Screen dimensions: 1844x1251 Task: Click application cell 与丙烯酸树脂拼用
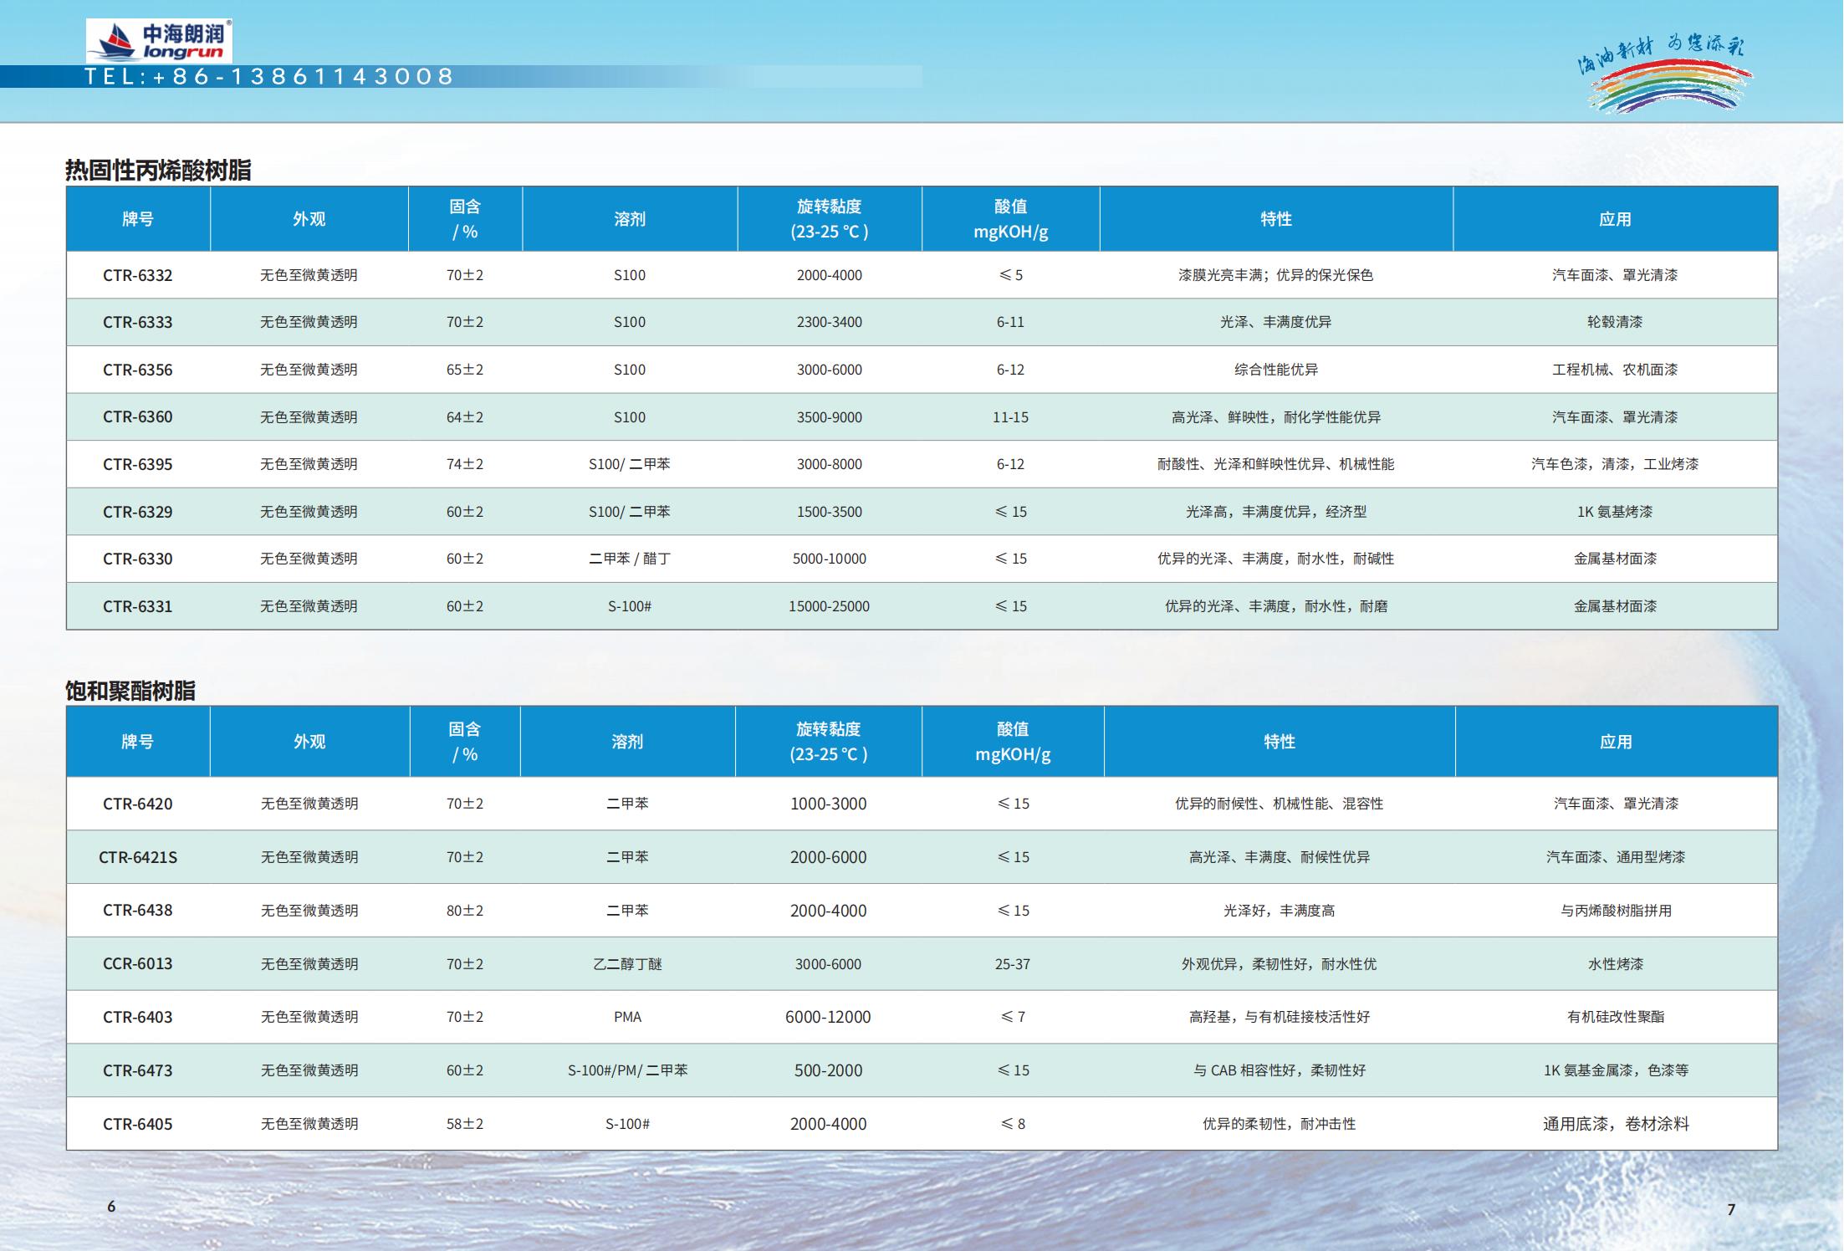[x=1616, y=911]
